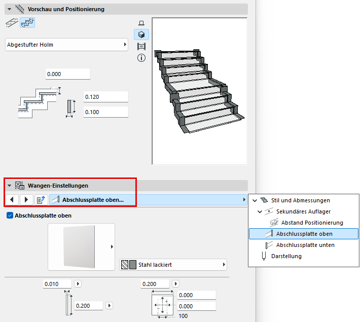Click the upper 0.000 plate offset field
The image size is (363, 322).
[x=197, y=295]
